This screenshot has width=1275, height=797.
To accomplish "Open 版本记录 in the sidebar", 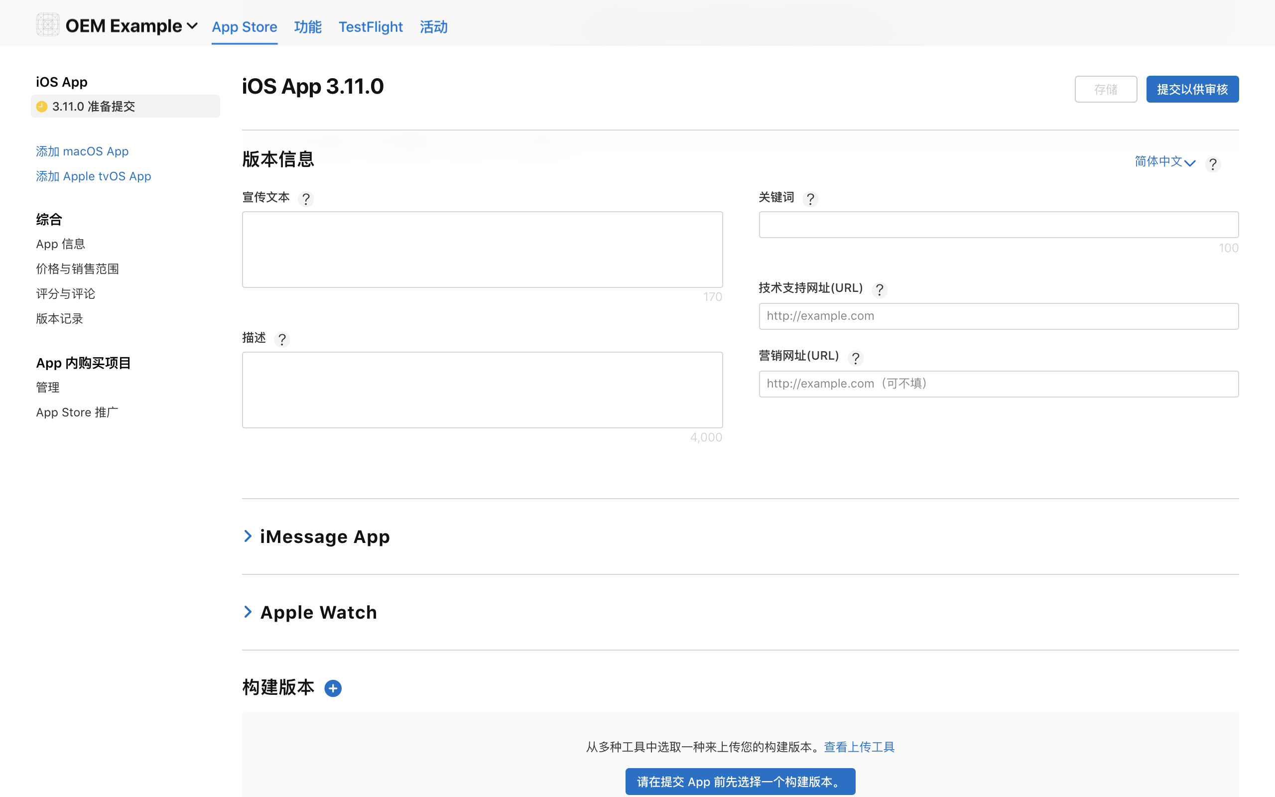I will coord(60,318).
